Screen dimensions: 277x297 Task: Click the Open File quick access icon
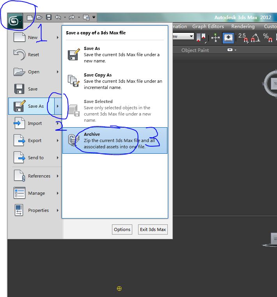coord(39,18)
